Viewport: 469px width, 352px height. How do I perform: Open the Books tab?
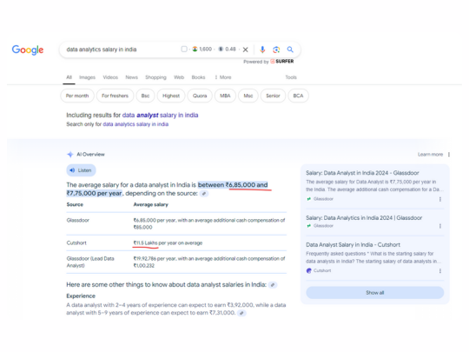(x=198, y=77)
